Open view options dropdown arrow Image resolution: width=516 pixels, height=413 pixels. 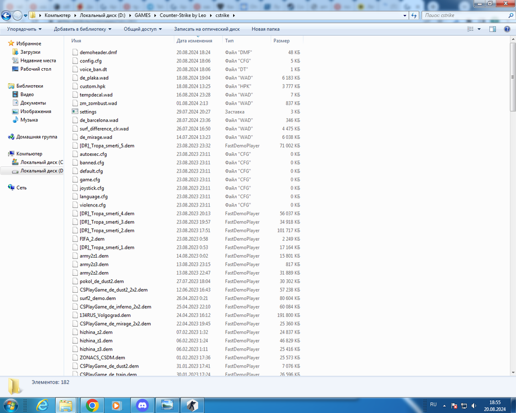[479, 29]
